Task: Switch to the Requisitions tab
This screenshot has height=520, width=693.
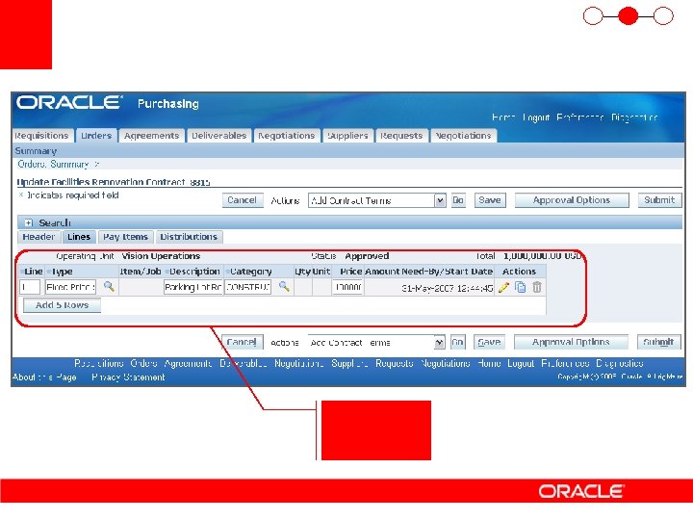Action: click(x=41, y=136)
